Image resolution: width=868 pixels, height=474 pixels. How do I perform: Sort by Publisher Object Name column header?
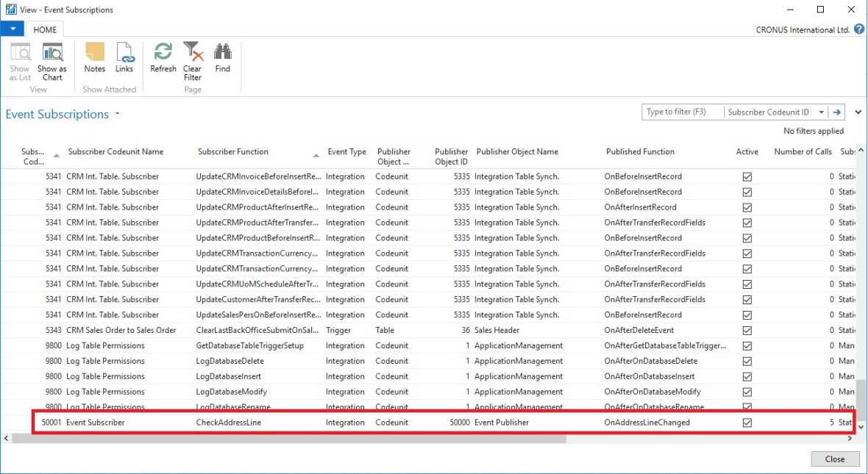(517, 151)
